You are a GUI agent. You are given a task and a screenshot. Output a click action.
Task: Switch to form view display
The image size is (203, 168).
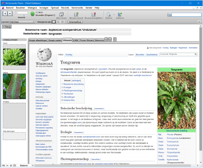pos(54,22)
